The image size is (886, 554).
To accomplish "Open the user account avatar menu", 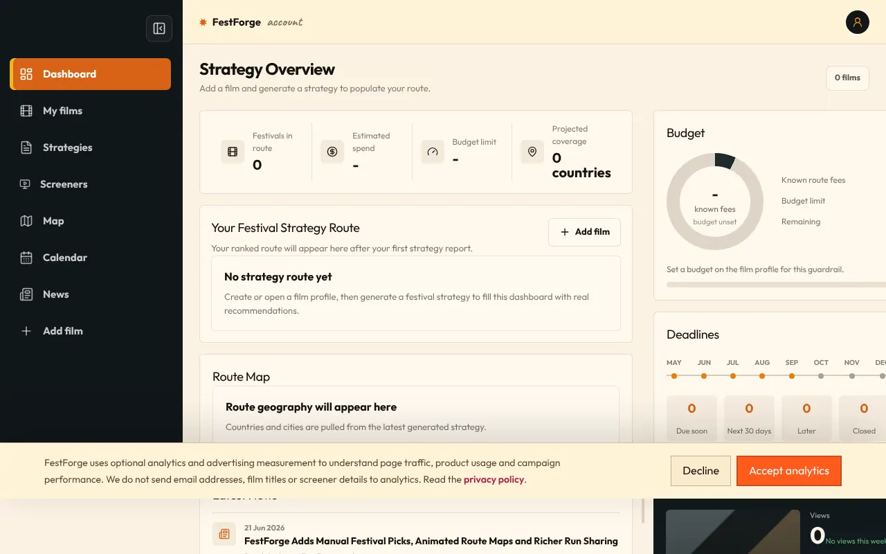I will (x=857, y=22).
